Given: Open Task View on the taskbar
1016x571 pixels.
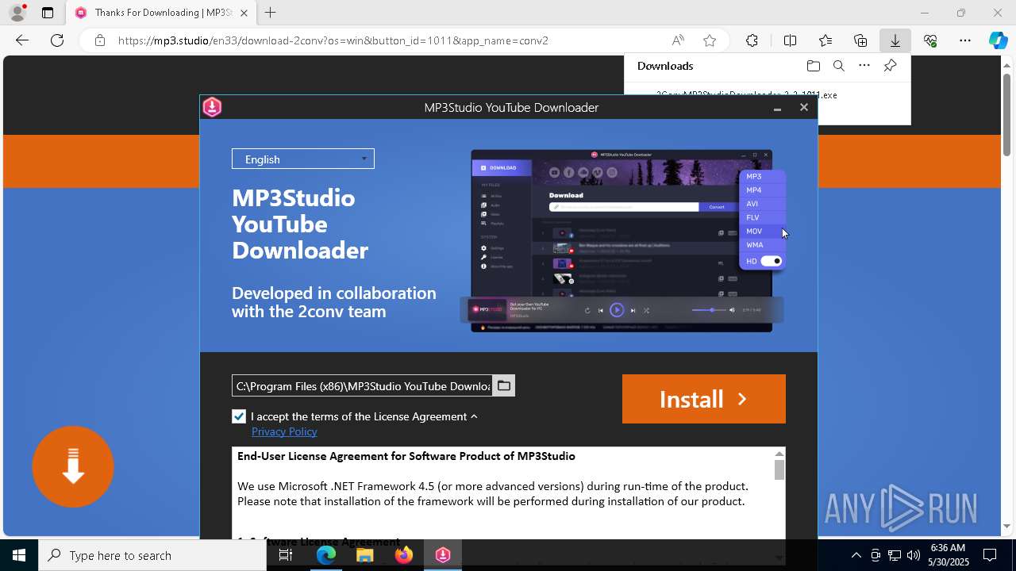Looking at the screenshot, I should click(x=286, y=555).
